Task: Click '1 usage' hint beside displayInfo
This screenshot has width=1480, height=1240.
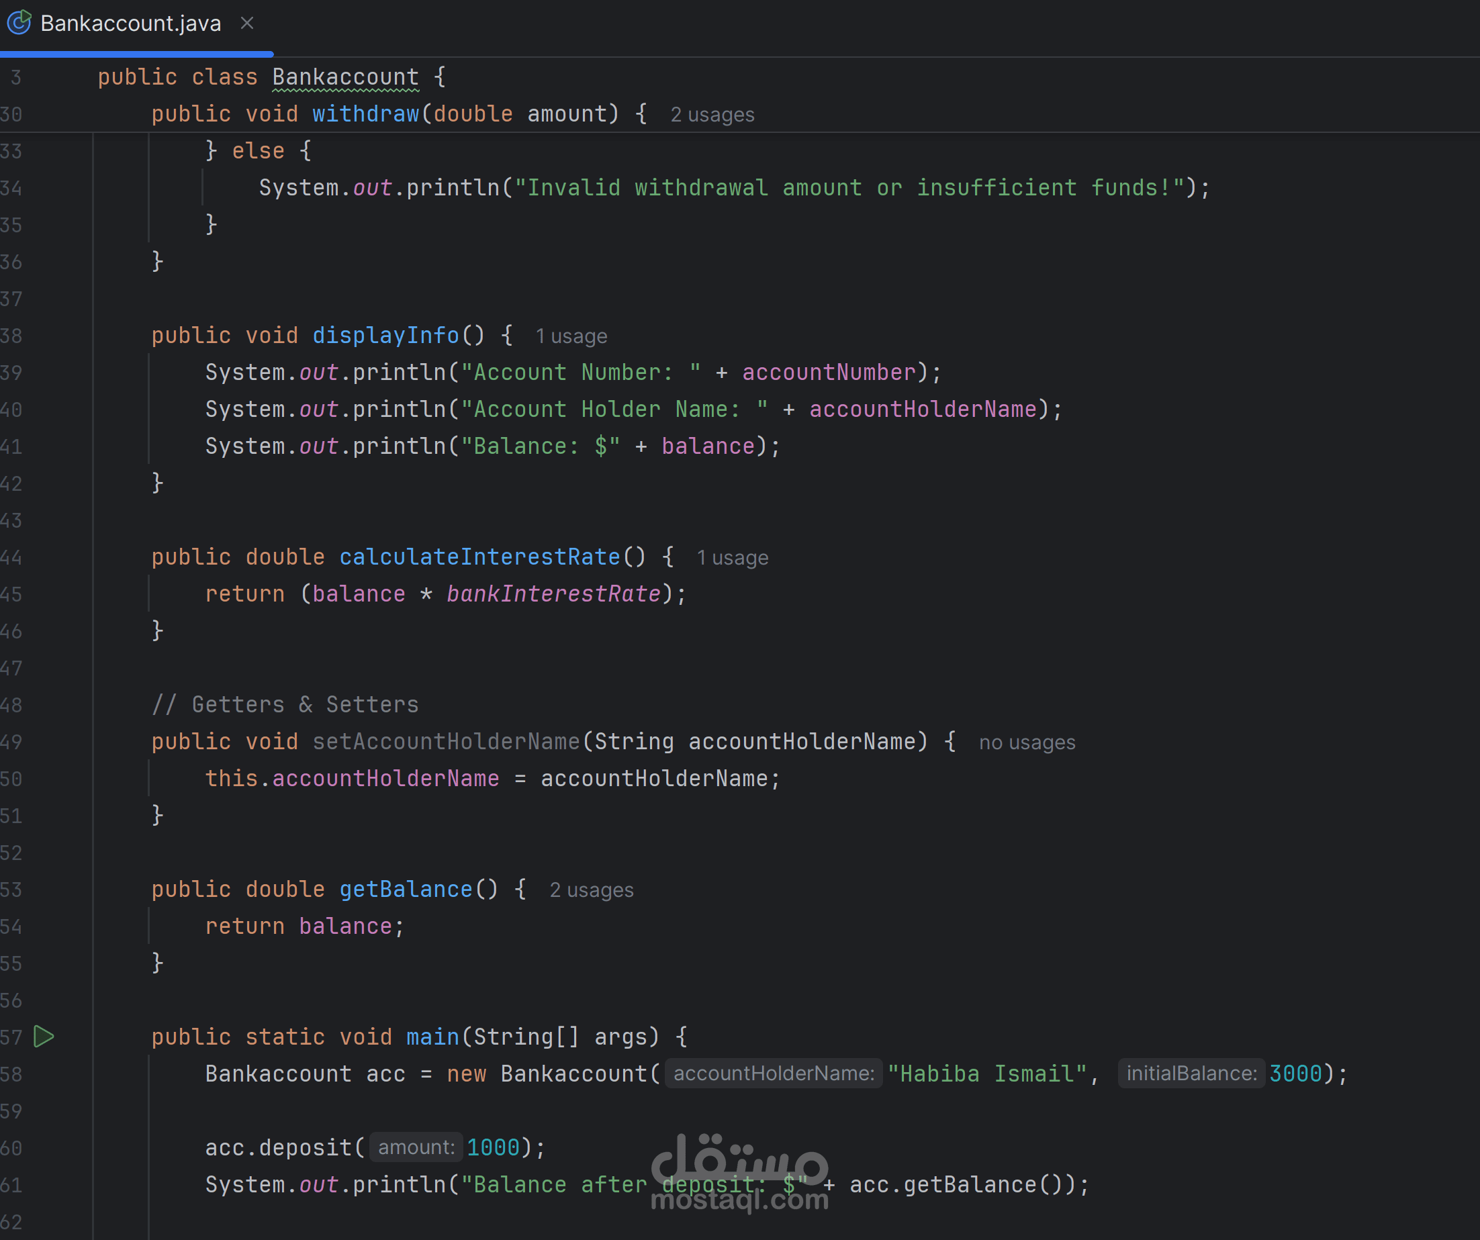Action: click(x=571, y=336)
